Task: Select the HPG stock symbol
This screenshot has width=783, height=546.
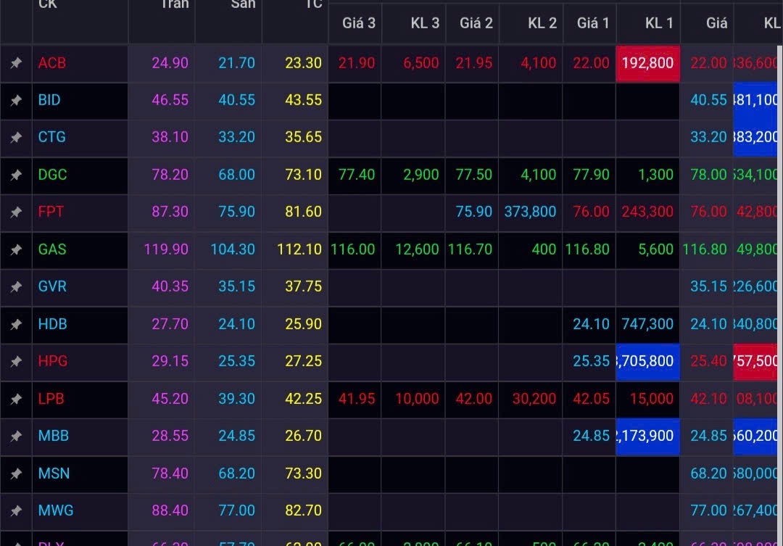Action: click(52, 360)
